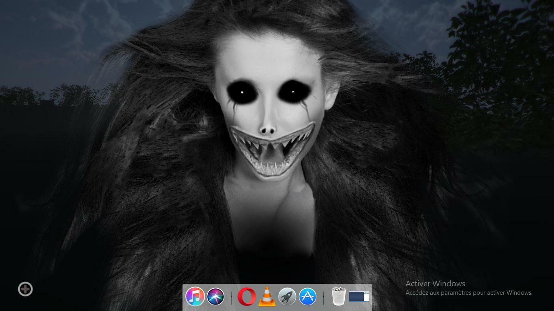The image size is (554, 311).
Task: Launch VLC media player cone icon
Action: [267, 297]
